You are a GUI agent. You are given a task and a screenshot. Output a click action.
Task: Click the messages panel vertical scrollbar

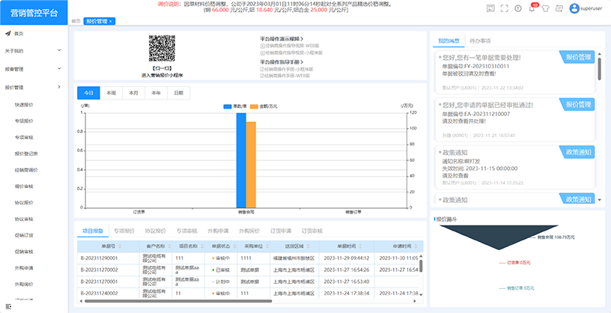click(599, 69)
